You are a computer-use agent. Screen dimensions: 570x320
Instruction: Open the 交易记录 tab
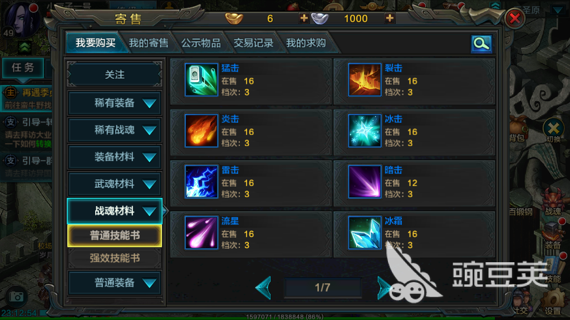253,43
